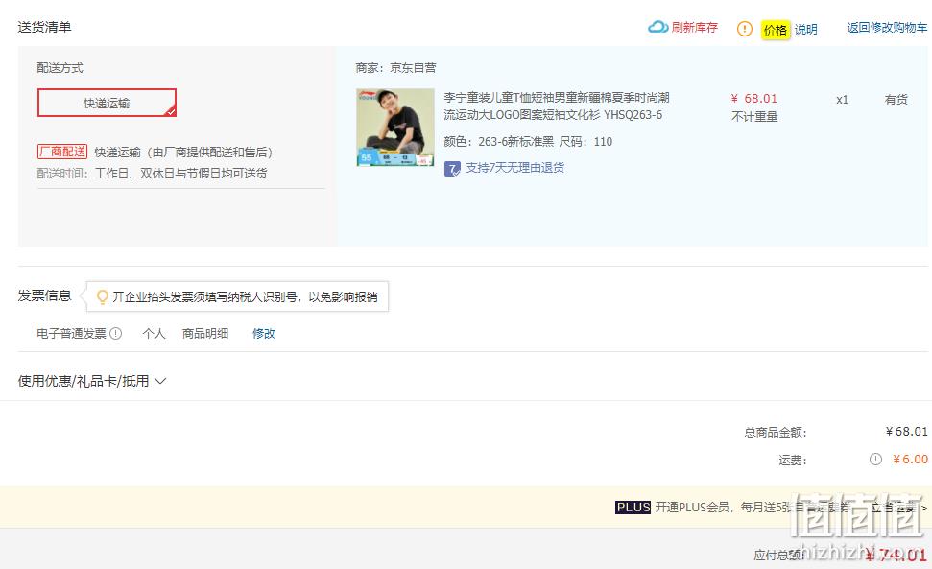Click the cloud refresh stock icon
Image resolution: width=932 pixels, height=569 pixels.
tap(657, 27)
